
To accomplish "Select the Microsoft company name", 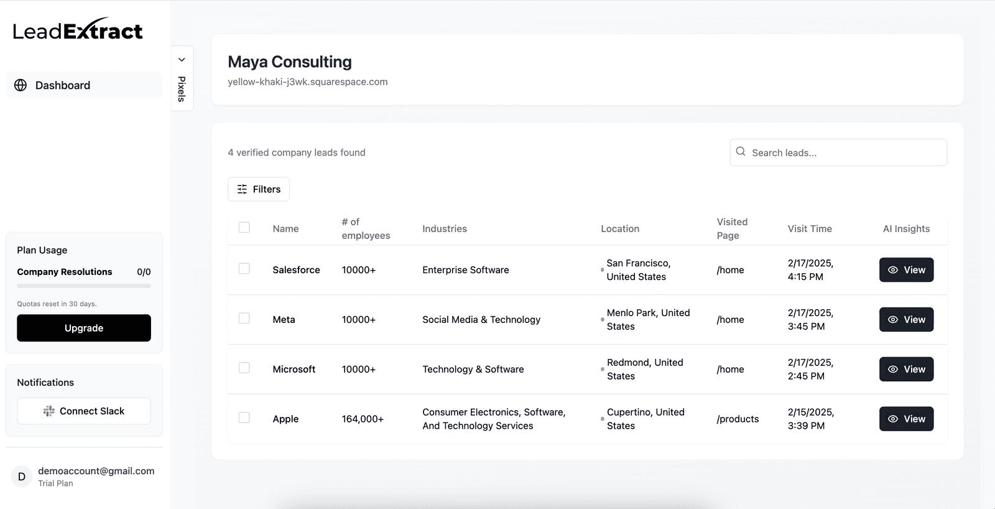I will (x=294, y=370).
